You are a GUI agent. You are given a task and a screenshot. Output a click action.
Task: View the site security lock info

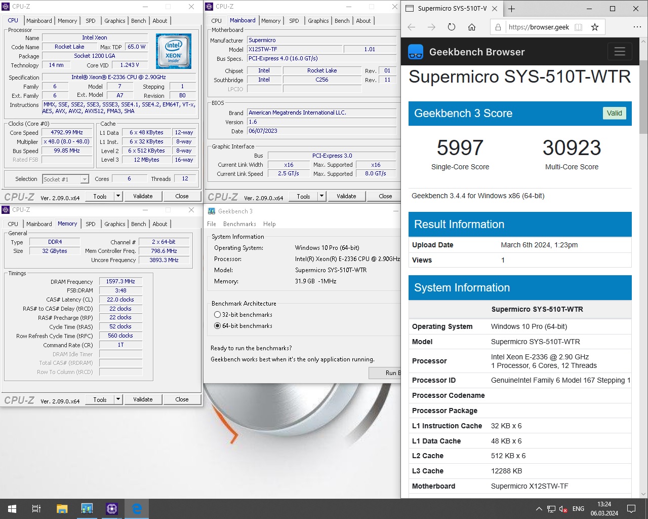498,27
